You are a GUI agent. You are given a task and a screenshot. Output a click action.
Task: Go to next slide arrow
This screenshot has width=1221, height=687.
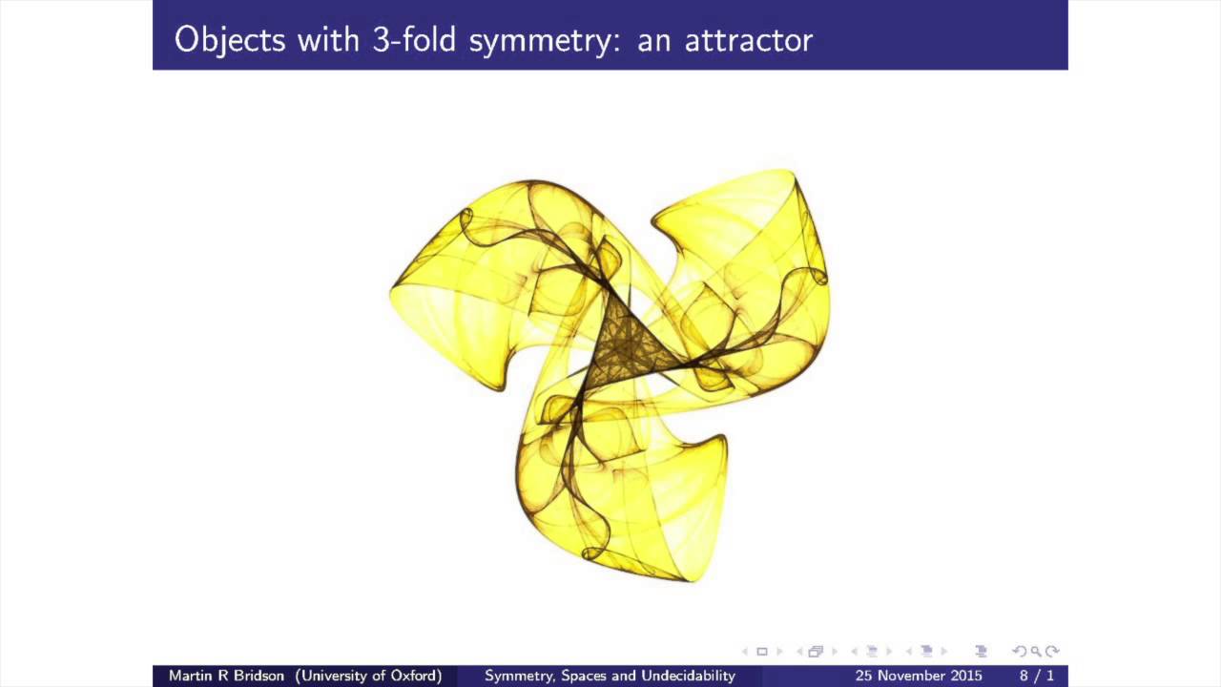(779, 652)
